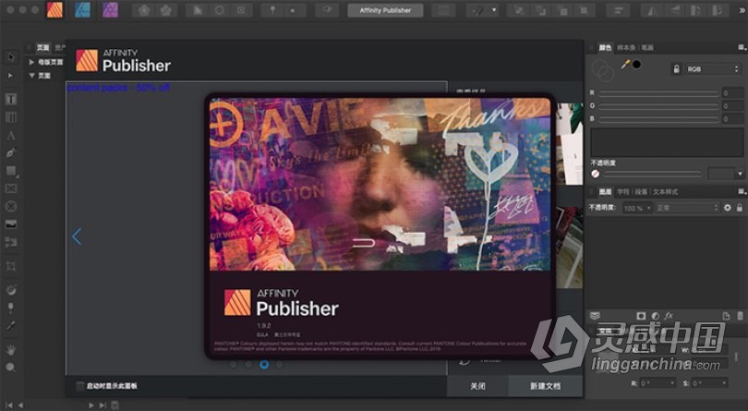Switch to the Publisher persona icon
This screenshot has width=748, height=411.
pyautogui.click(x=54, y=9)
